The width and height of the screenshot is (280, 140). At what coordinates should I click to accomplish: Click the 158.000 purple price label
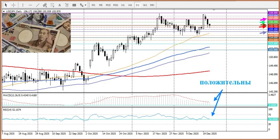click(273, 13)
